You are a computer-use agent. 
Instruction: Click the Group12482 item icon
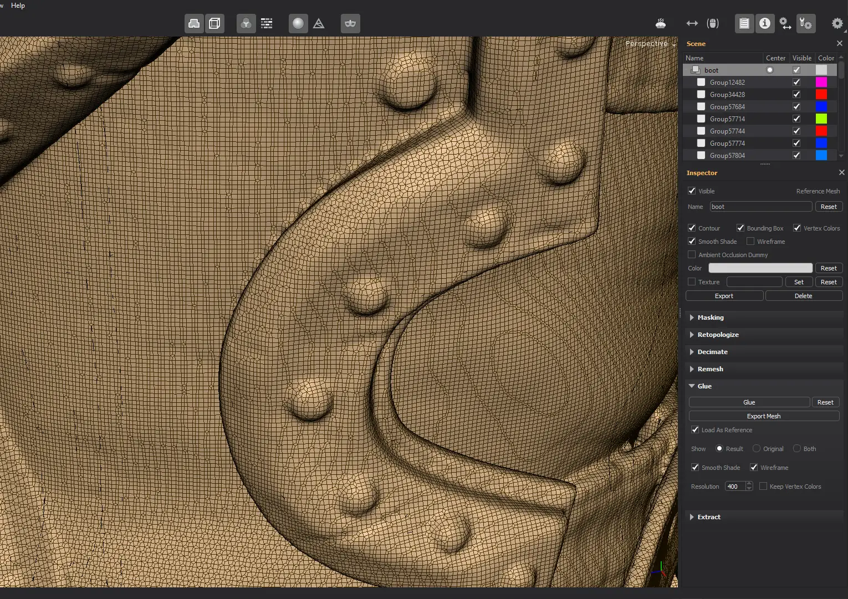pyautogui.click(x=701, y=82)
